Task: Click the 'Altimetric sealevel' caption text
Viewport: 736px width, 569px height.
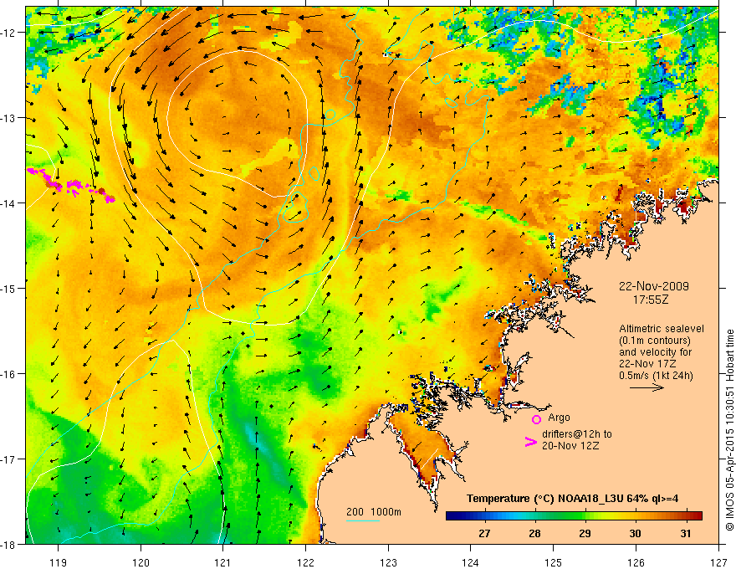Action: pos(662,329)
